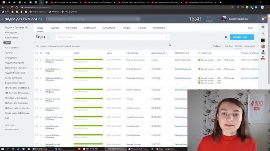Switch to the Контакты tab
This screenshot has width=270, height=151.
coord(71,28)
